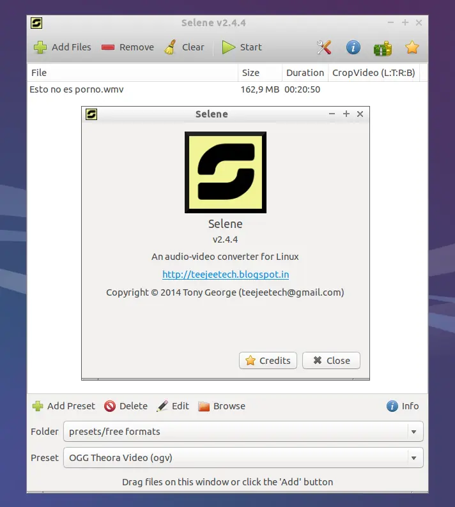Viewport: 455px width, 507px height.
Task: Open the Folder combo box 'presets/free formats'
Action: click(243, 432)
